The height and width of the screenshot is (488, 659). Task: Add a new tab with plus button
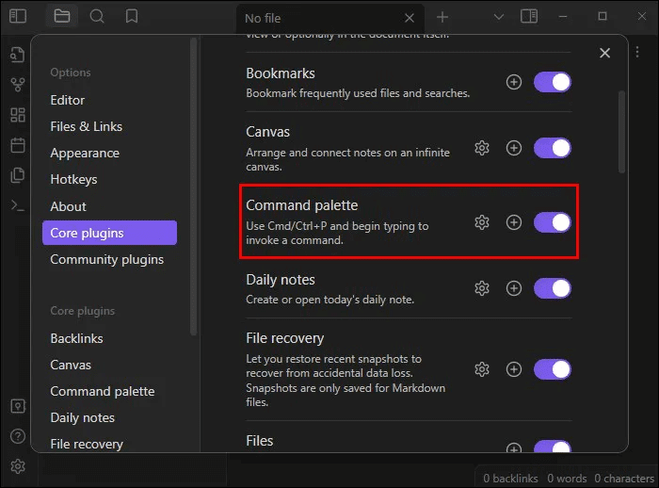[x=442, y=17]
